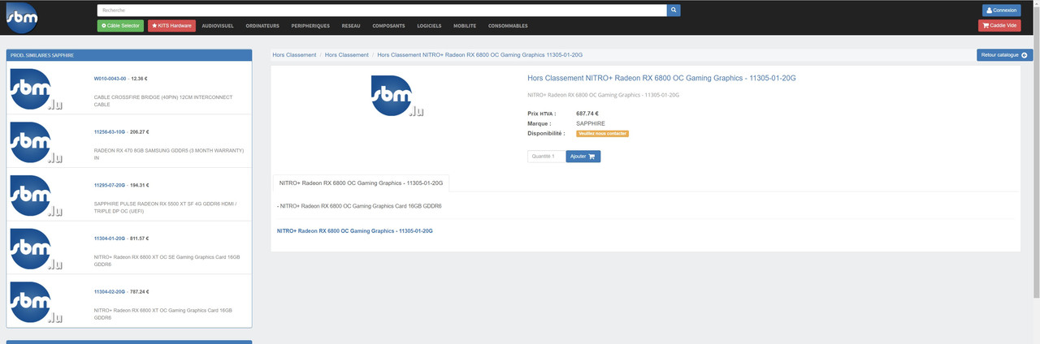Screen dimensions: 1040x344
Task: Click the magnifier search button
Action: click(x=674, y=11)
